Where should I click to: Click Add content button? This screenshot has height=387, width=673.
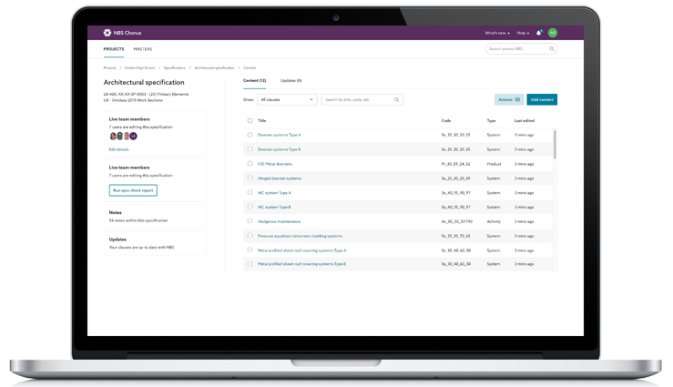(x=542, y=99)
